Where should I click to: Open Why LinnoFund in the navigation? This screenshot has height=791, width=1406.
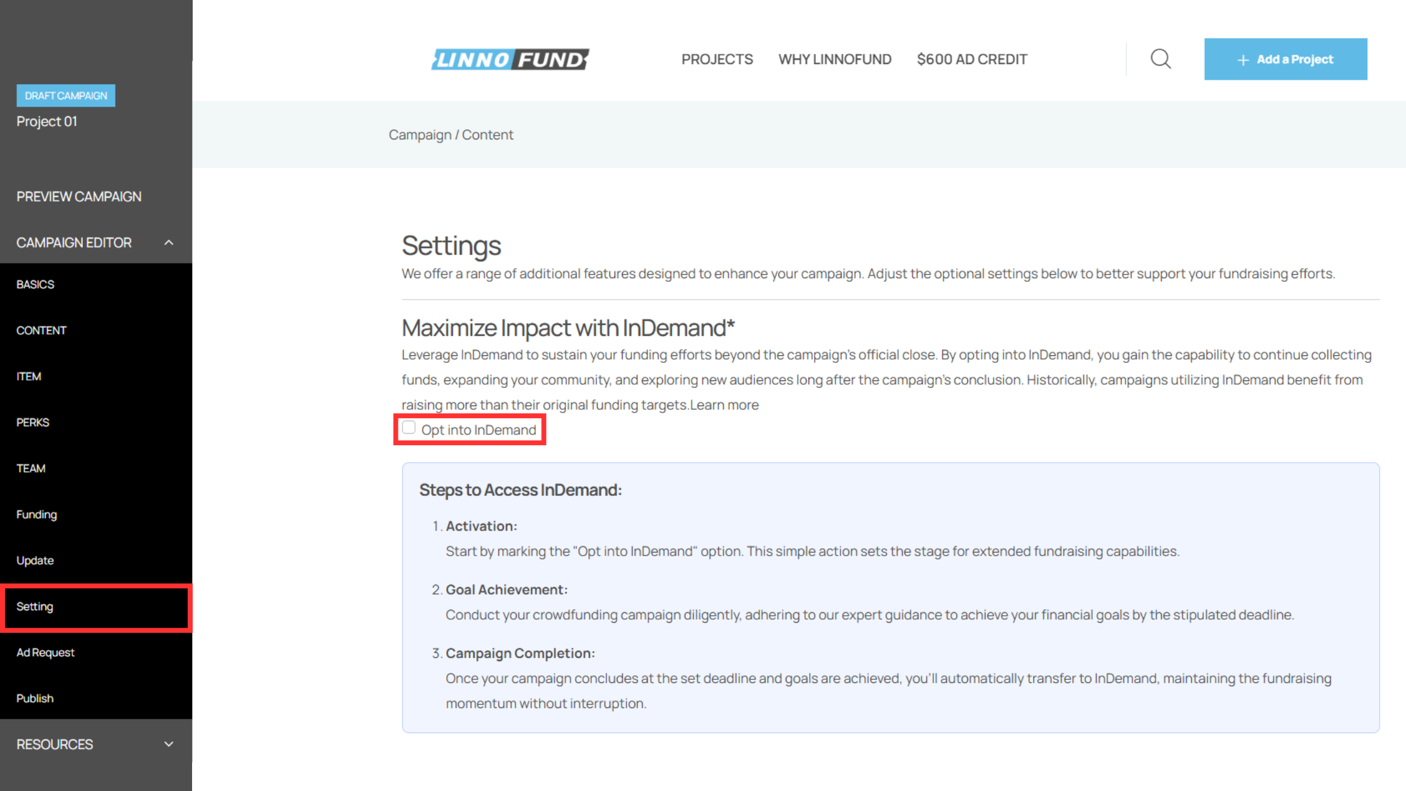click(834, 59)
